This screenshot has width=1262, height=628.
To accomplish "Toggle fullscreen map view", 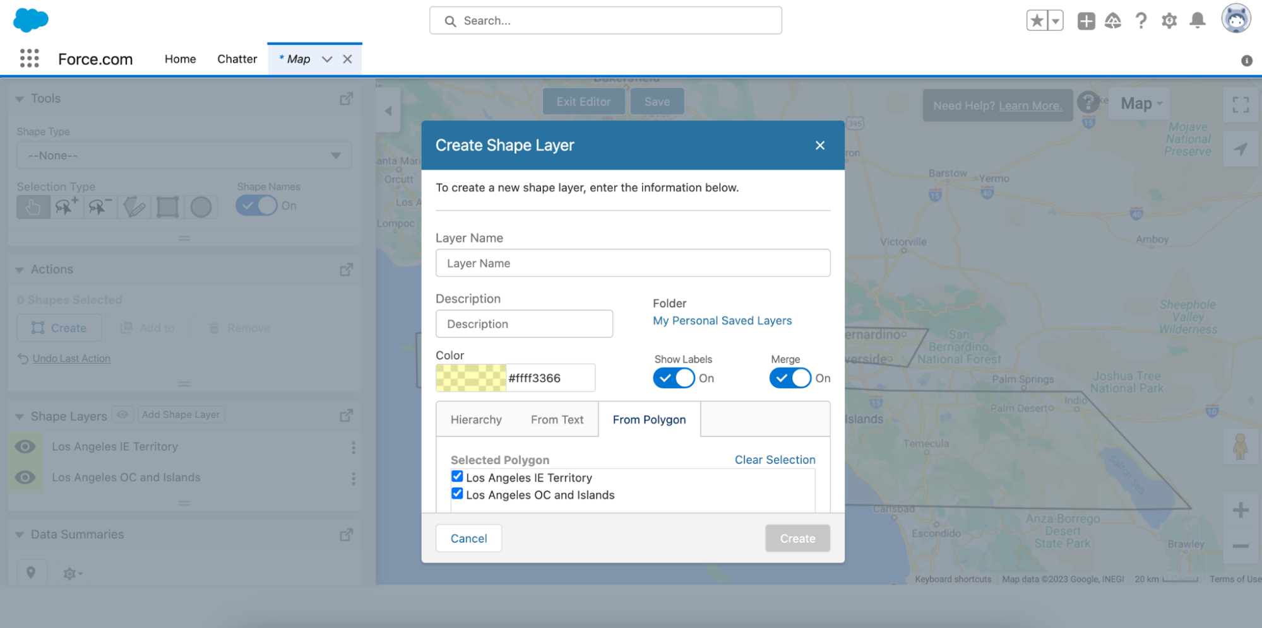I will 1241,105.
